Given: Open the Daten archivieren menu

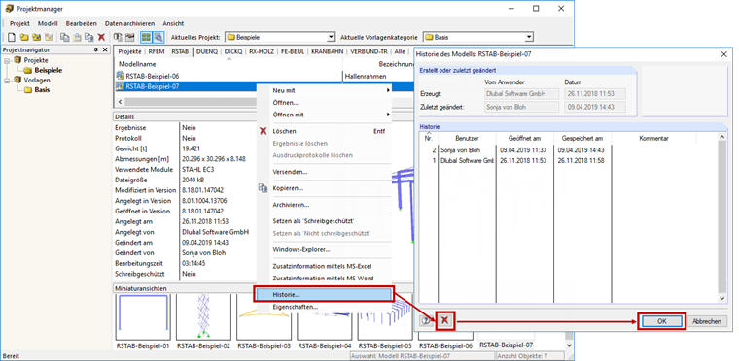Looking at the screenshot, I should (x=129, y=23).
